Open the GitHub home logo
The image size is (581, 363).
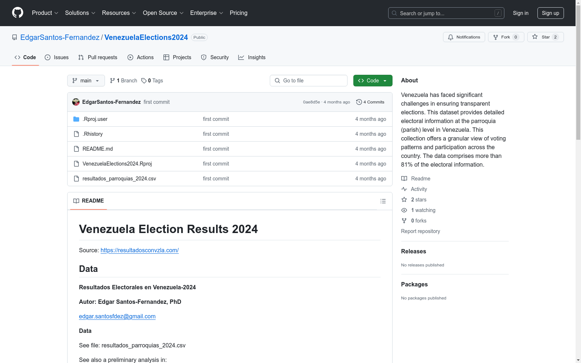pyautogui.click(x=17, y=13)
